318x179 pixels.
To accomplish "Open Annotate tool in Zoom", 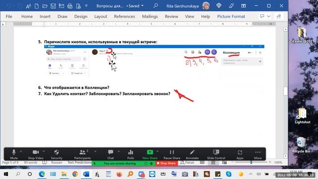I will (192, 154).
